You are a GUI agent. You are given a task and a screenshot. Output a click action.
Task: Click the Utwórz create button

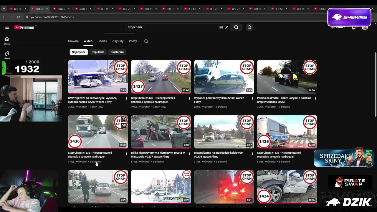(338, 27)
